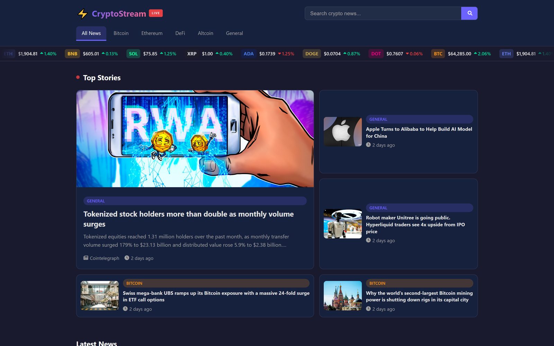Open the Tokenized stock holders headline

tap(188, 219)
